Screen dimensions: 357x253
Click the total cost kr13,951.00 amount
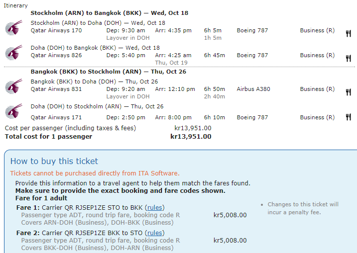click(x=191, y=137)
